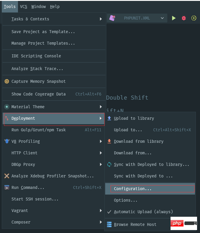This screenshot has width=200, height=233.
Task: Click the V8 Profiling icon
Action: coord(7,141)
